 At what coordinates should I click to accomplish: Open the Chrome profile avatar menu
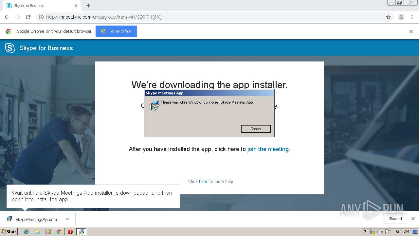[x=401, y=17]
